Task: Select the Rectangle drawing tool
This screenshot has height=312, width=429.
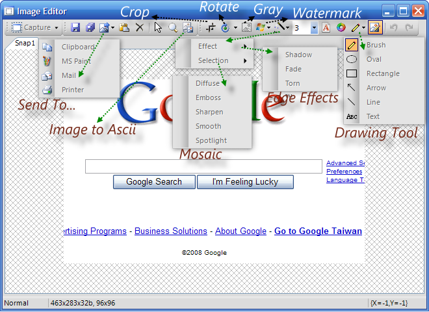Action: (x=383, y=73)
